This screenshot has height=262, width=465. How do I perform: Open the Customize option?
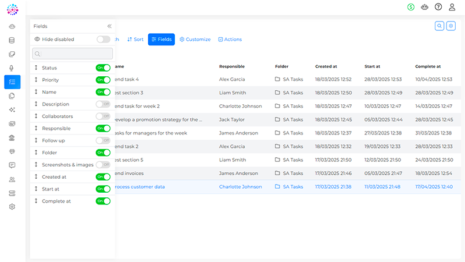pyautogui.click(x=195, y=39)
